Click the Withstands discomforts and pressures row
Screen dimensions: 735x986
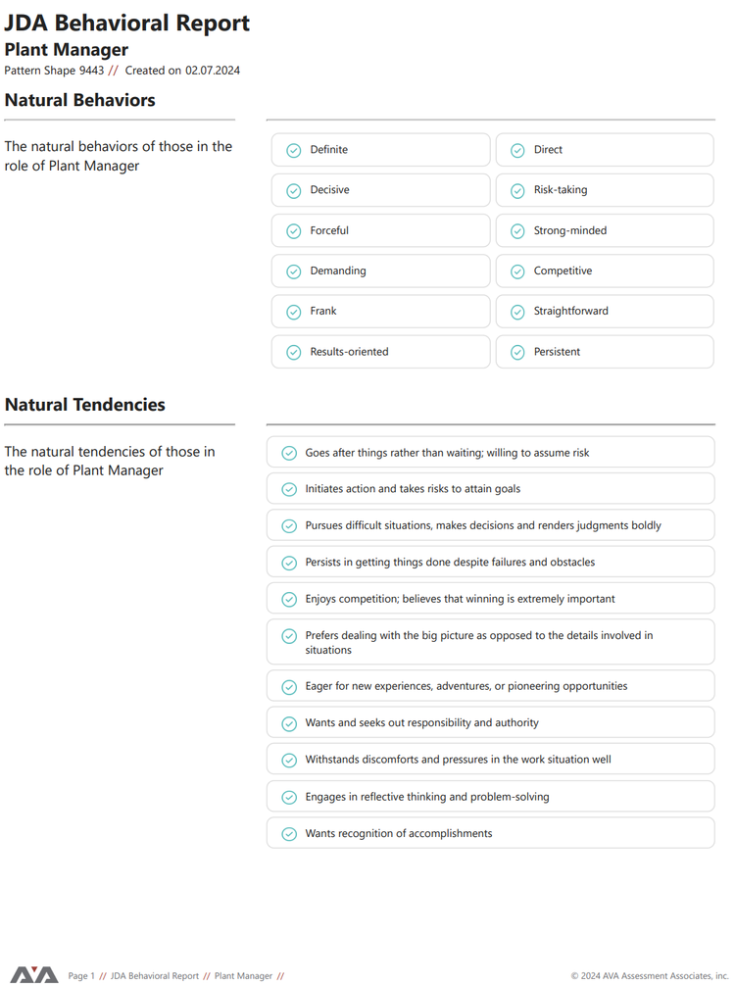click(x=490, y=759)
